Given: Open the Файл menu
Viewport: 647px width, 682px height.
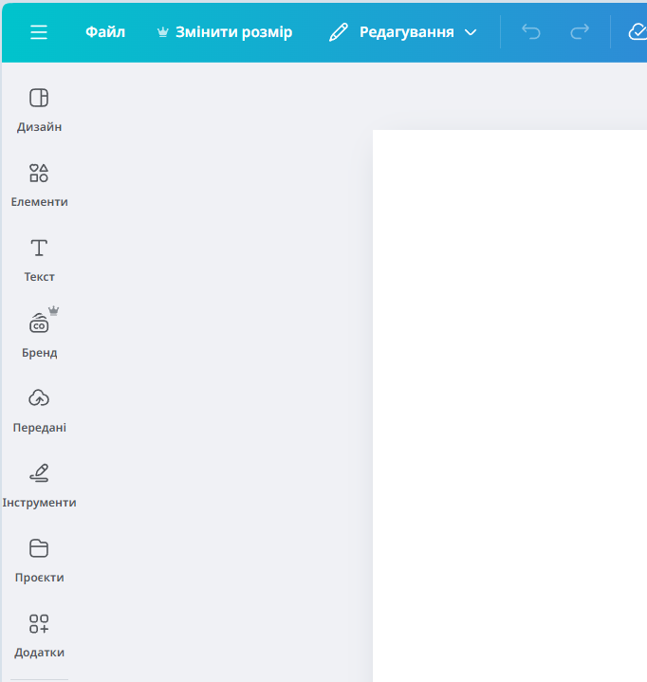Looking at the screenshot, I should pyautogui.click(x=105, y=32).
